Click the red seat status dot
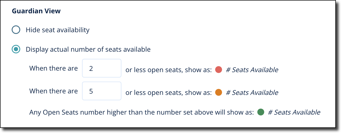Image resolution: width=341 pixels, height=133 pixels. [x=218, y=70]
